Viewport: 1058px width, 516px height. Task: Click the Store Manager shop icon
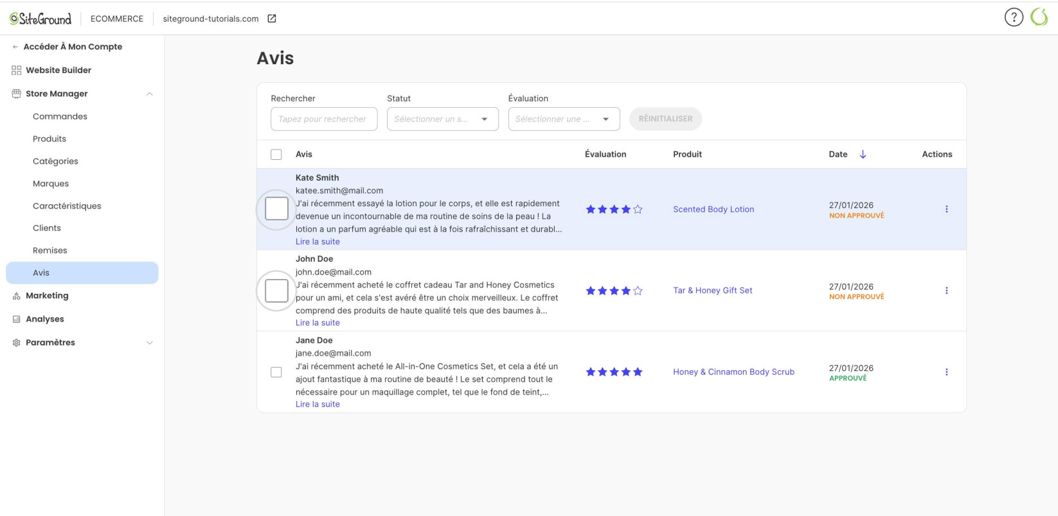(x=17, y=94)
